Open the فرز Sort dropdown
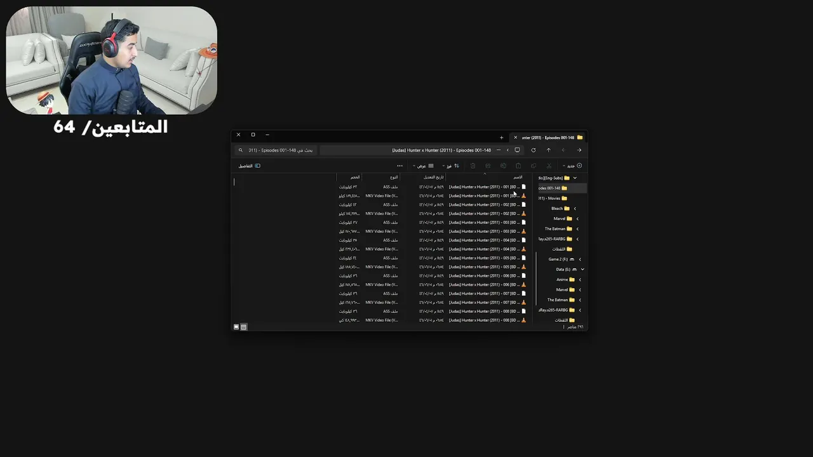813x457 pixels. (451, 166)
